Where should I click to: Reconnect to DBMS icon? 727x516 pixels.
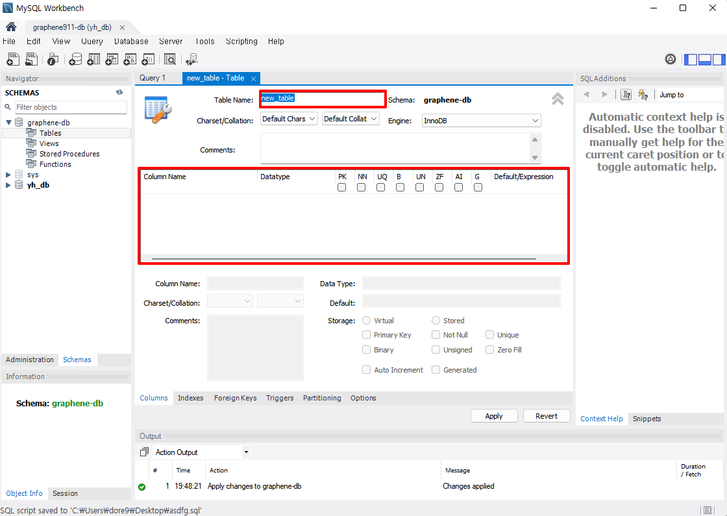(191, 59)
